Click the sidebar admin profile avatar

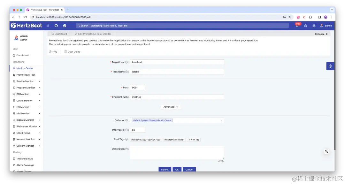point(16,38)
